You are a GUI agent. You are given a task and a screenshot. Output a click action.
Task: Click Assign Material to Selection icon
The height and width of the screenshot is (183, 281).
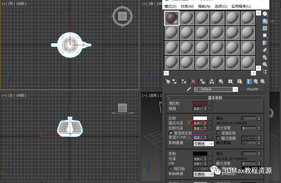(x=184, y=81)
